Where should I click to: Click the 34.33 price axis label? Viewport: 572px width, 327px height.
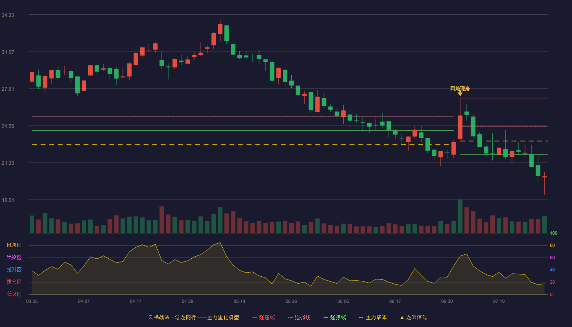(8, 15)
